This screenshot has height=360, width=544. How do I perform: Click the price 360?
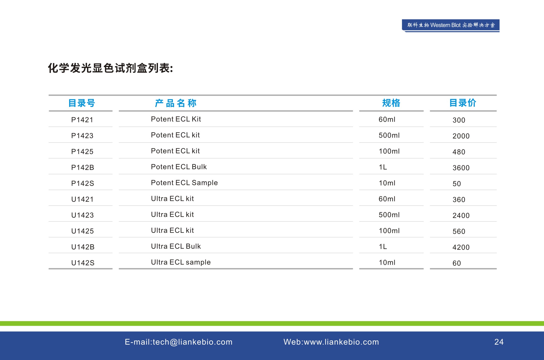pyautogui.click(x=459, y=199)
